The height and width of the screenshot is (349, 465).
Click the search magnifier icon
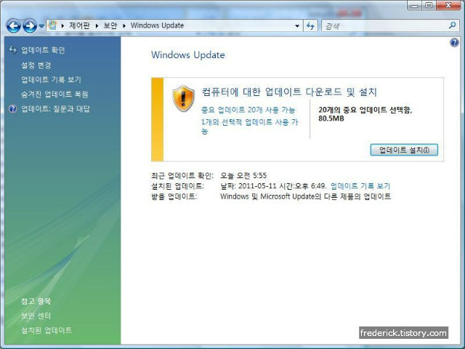point(452,25)
